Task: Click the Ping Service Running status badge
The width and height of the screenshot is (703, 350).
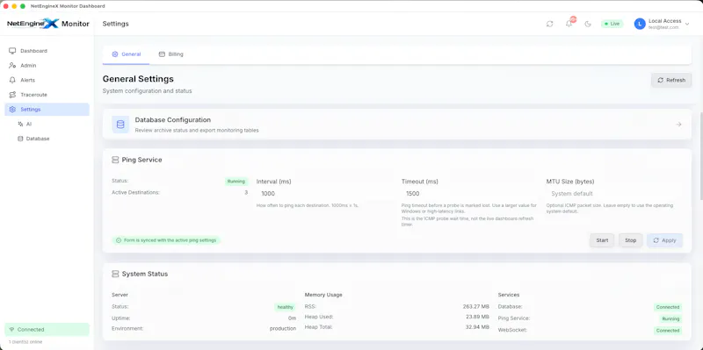Action: tap(236, 182)
